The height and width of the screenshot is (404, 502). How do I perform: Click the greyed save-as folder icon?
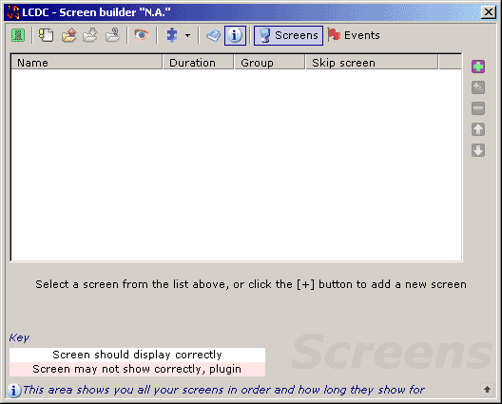point(112,35)
